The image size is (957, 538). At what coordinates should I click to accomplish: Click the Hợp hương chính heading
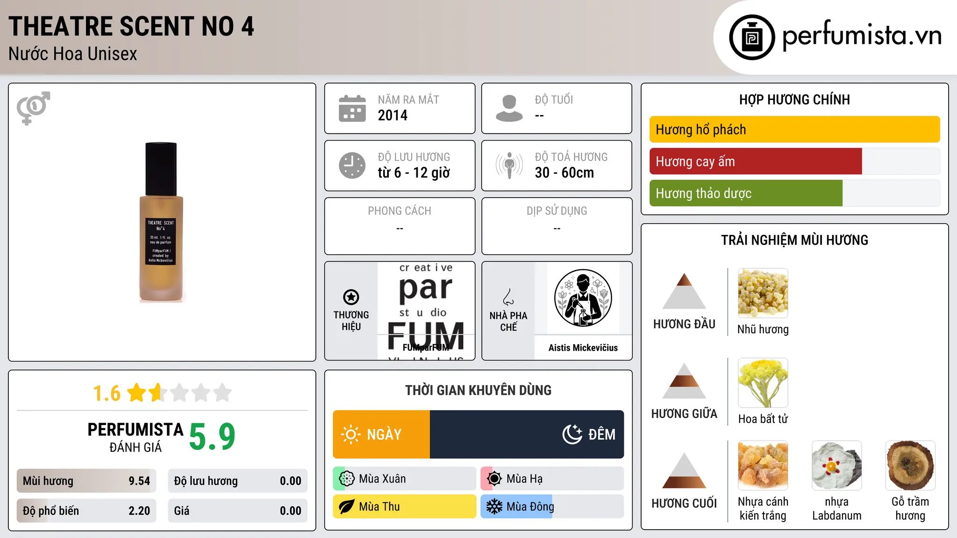(794, 99)
